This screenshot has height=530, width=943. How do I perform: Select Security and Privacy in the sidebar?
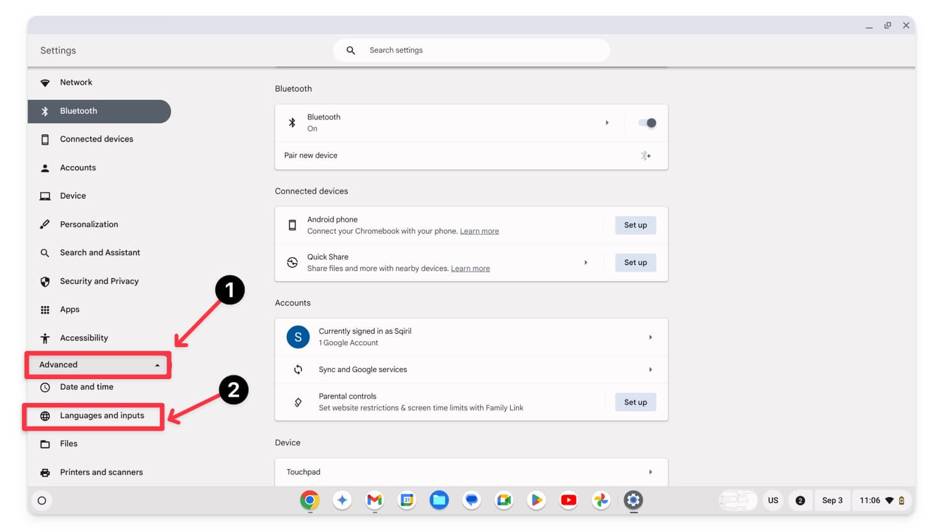coord(99,281)
